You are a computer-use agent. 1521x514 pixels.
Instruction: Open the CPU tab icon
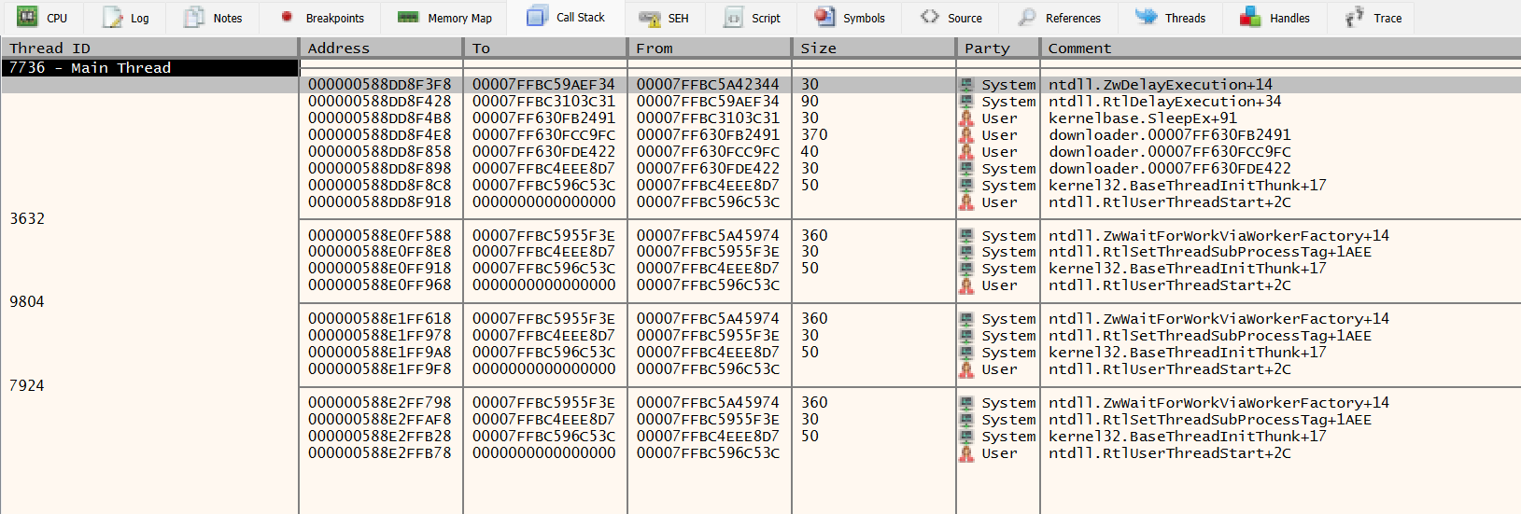pyautogui.click(x=28, y=17)
